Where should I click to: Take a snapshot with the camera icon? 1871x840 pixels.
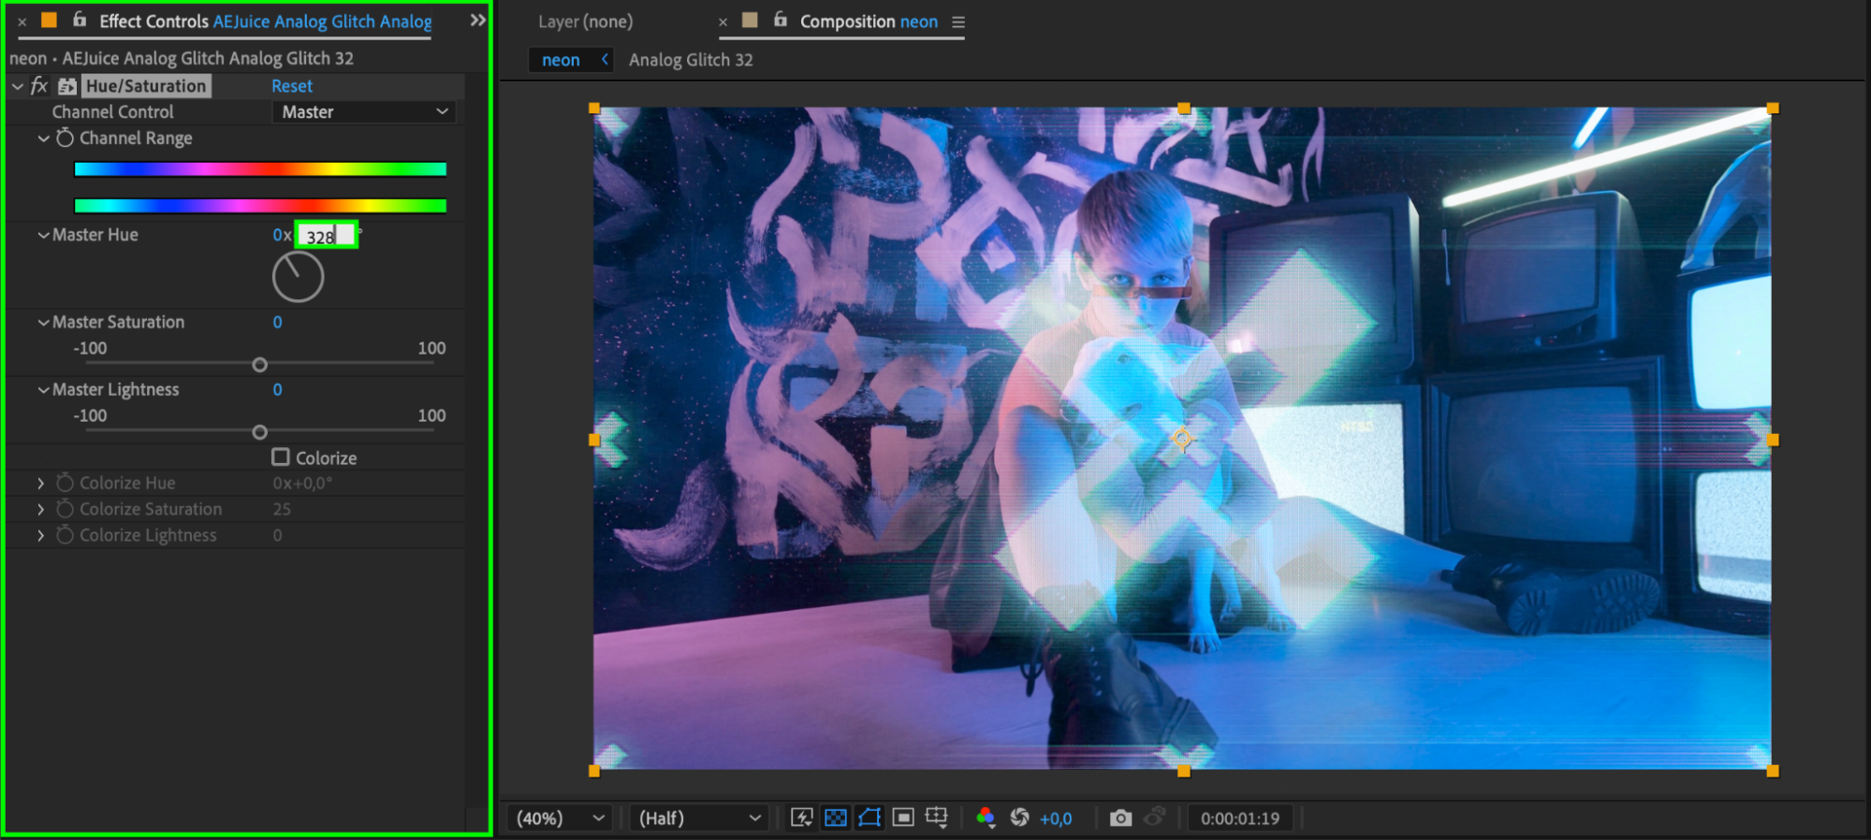pyautogui.click(x=1120, y=818)
